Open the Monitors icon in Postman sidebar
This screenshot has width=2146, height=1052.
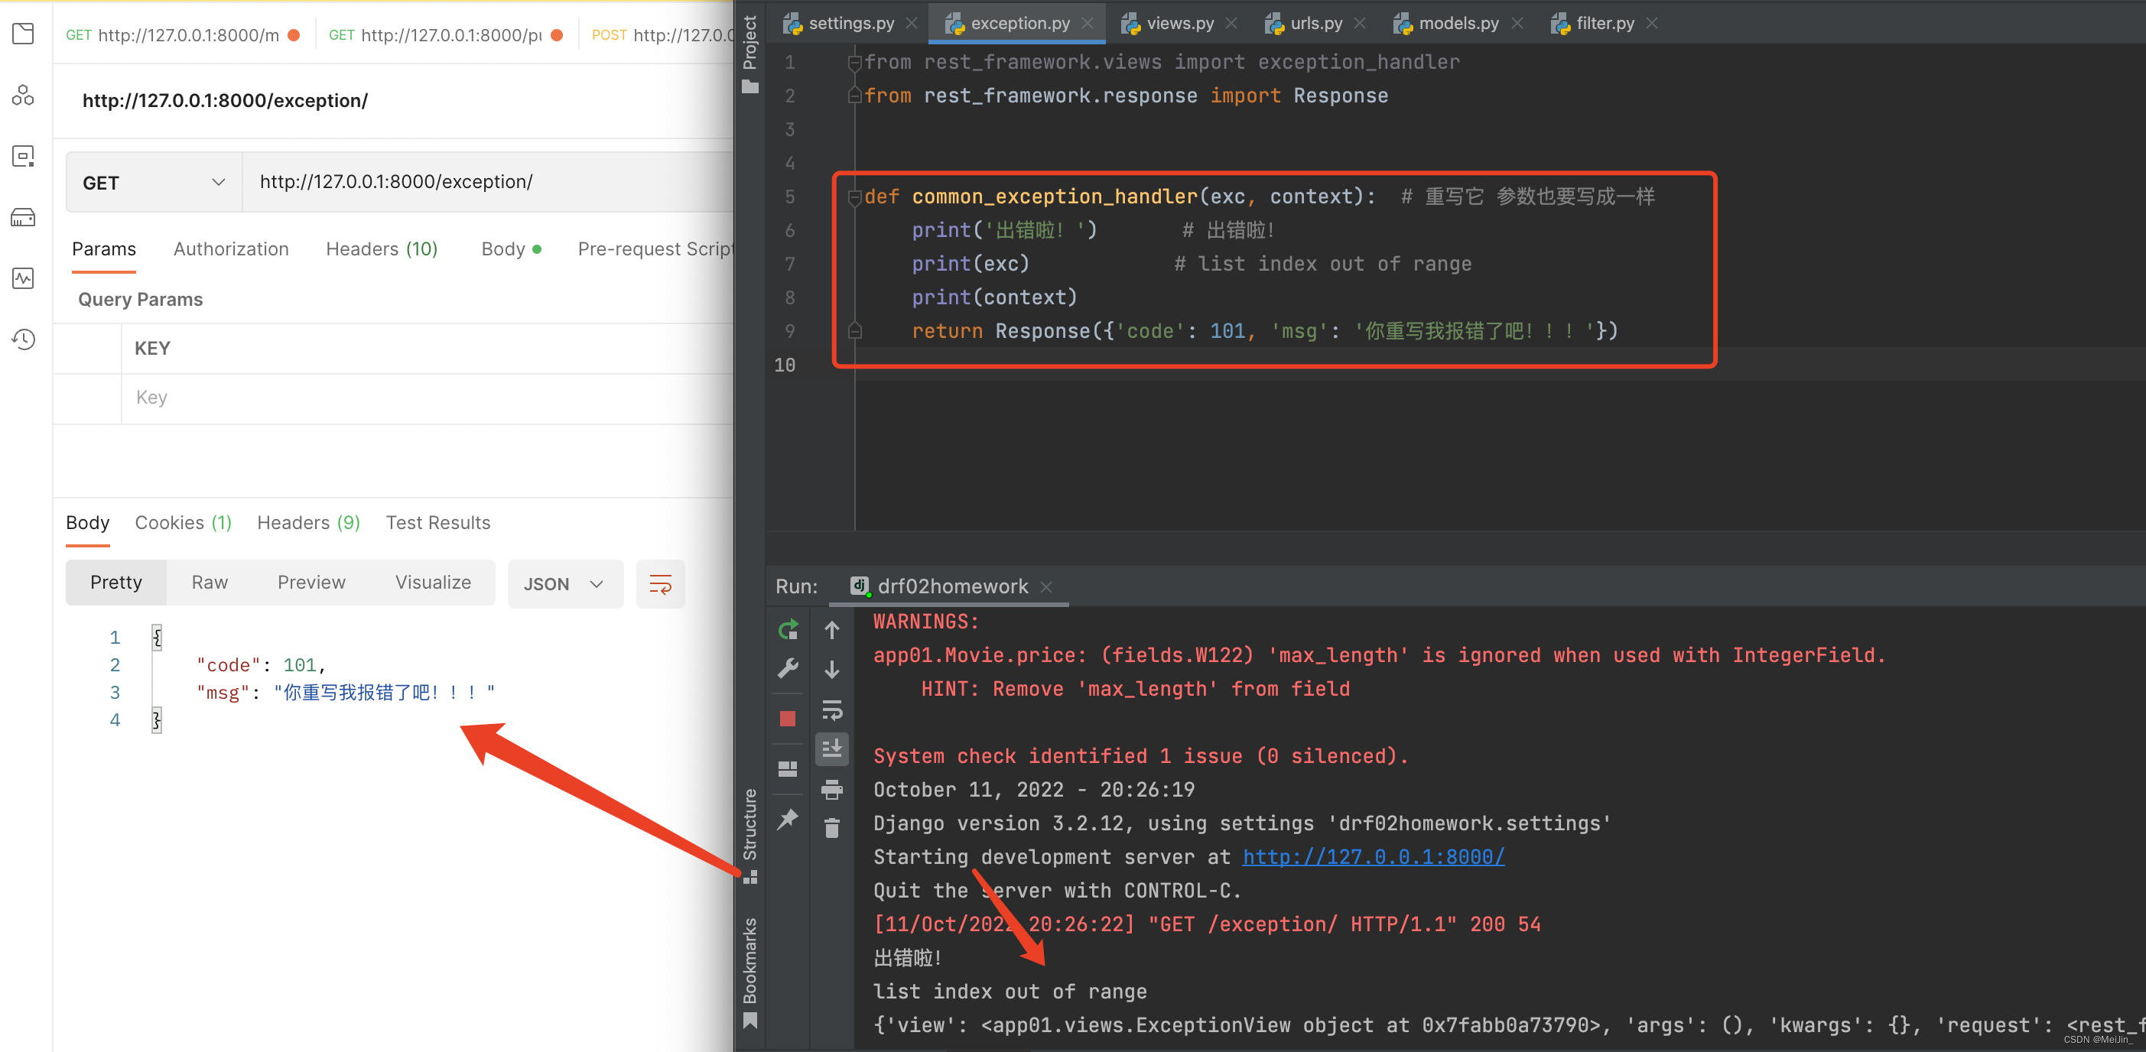point(23,278)
